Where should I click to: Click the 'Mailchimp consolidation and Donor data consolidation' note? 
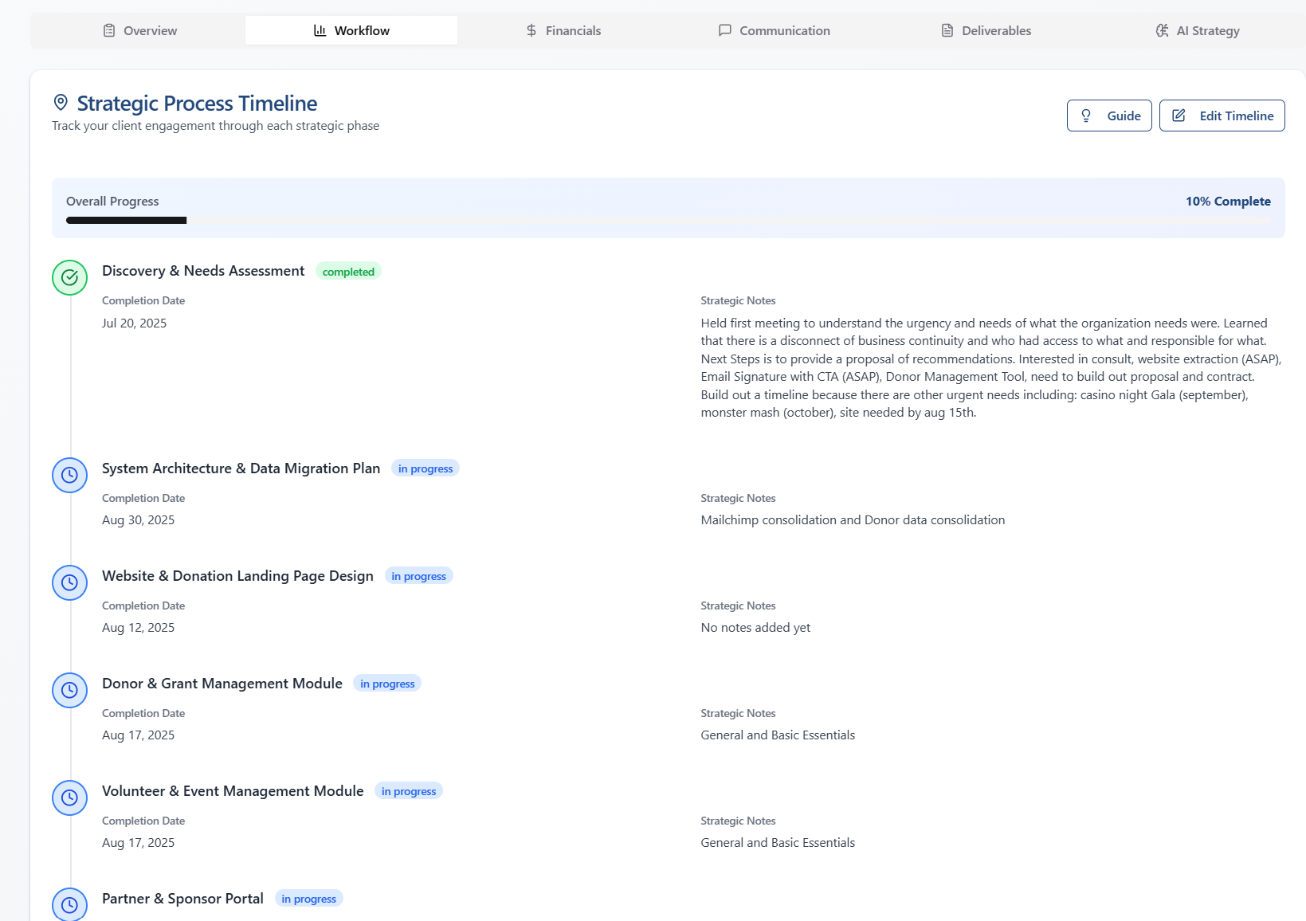pos(853,519)
